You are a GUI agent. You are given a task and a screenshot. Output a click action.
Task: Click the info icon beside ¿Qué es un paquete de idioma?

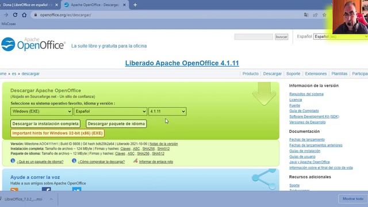click(13, 161)
